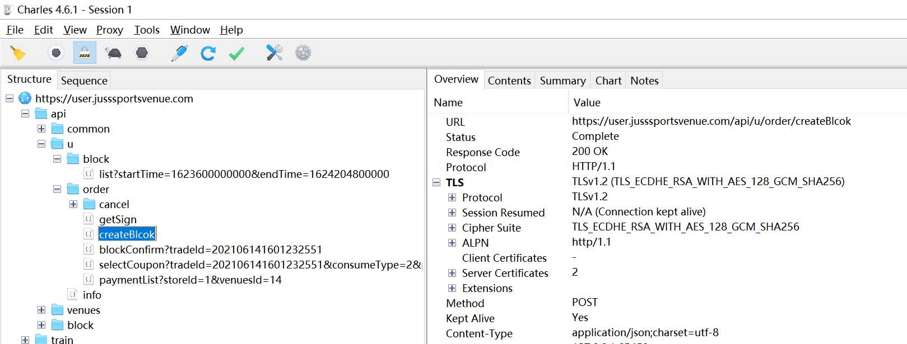The width and height of the screenshot is (907, 344).
Task: Click the green checkmark Validate icon
Action: click(x=237, y=53)
